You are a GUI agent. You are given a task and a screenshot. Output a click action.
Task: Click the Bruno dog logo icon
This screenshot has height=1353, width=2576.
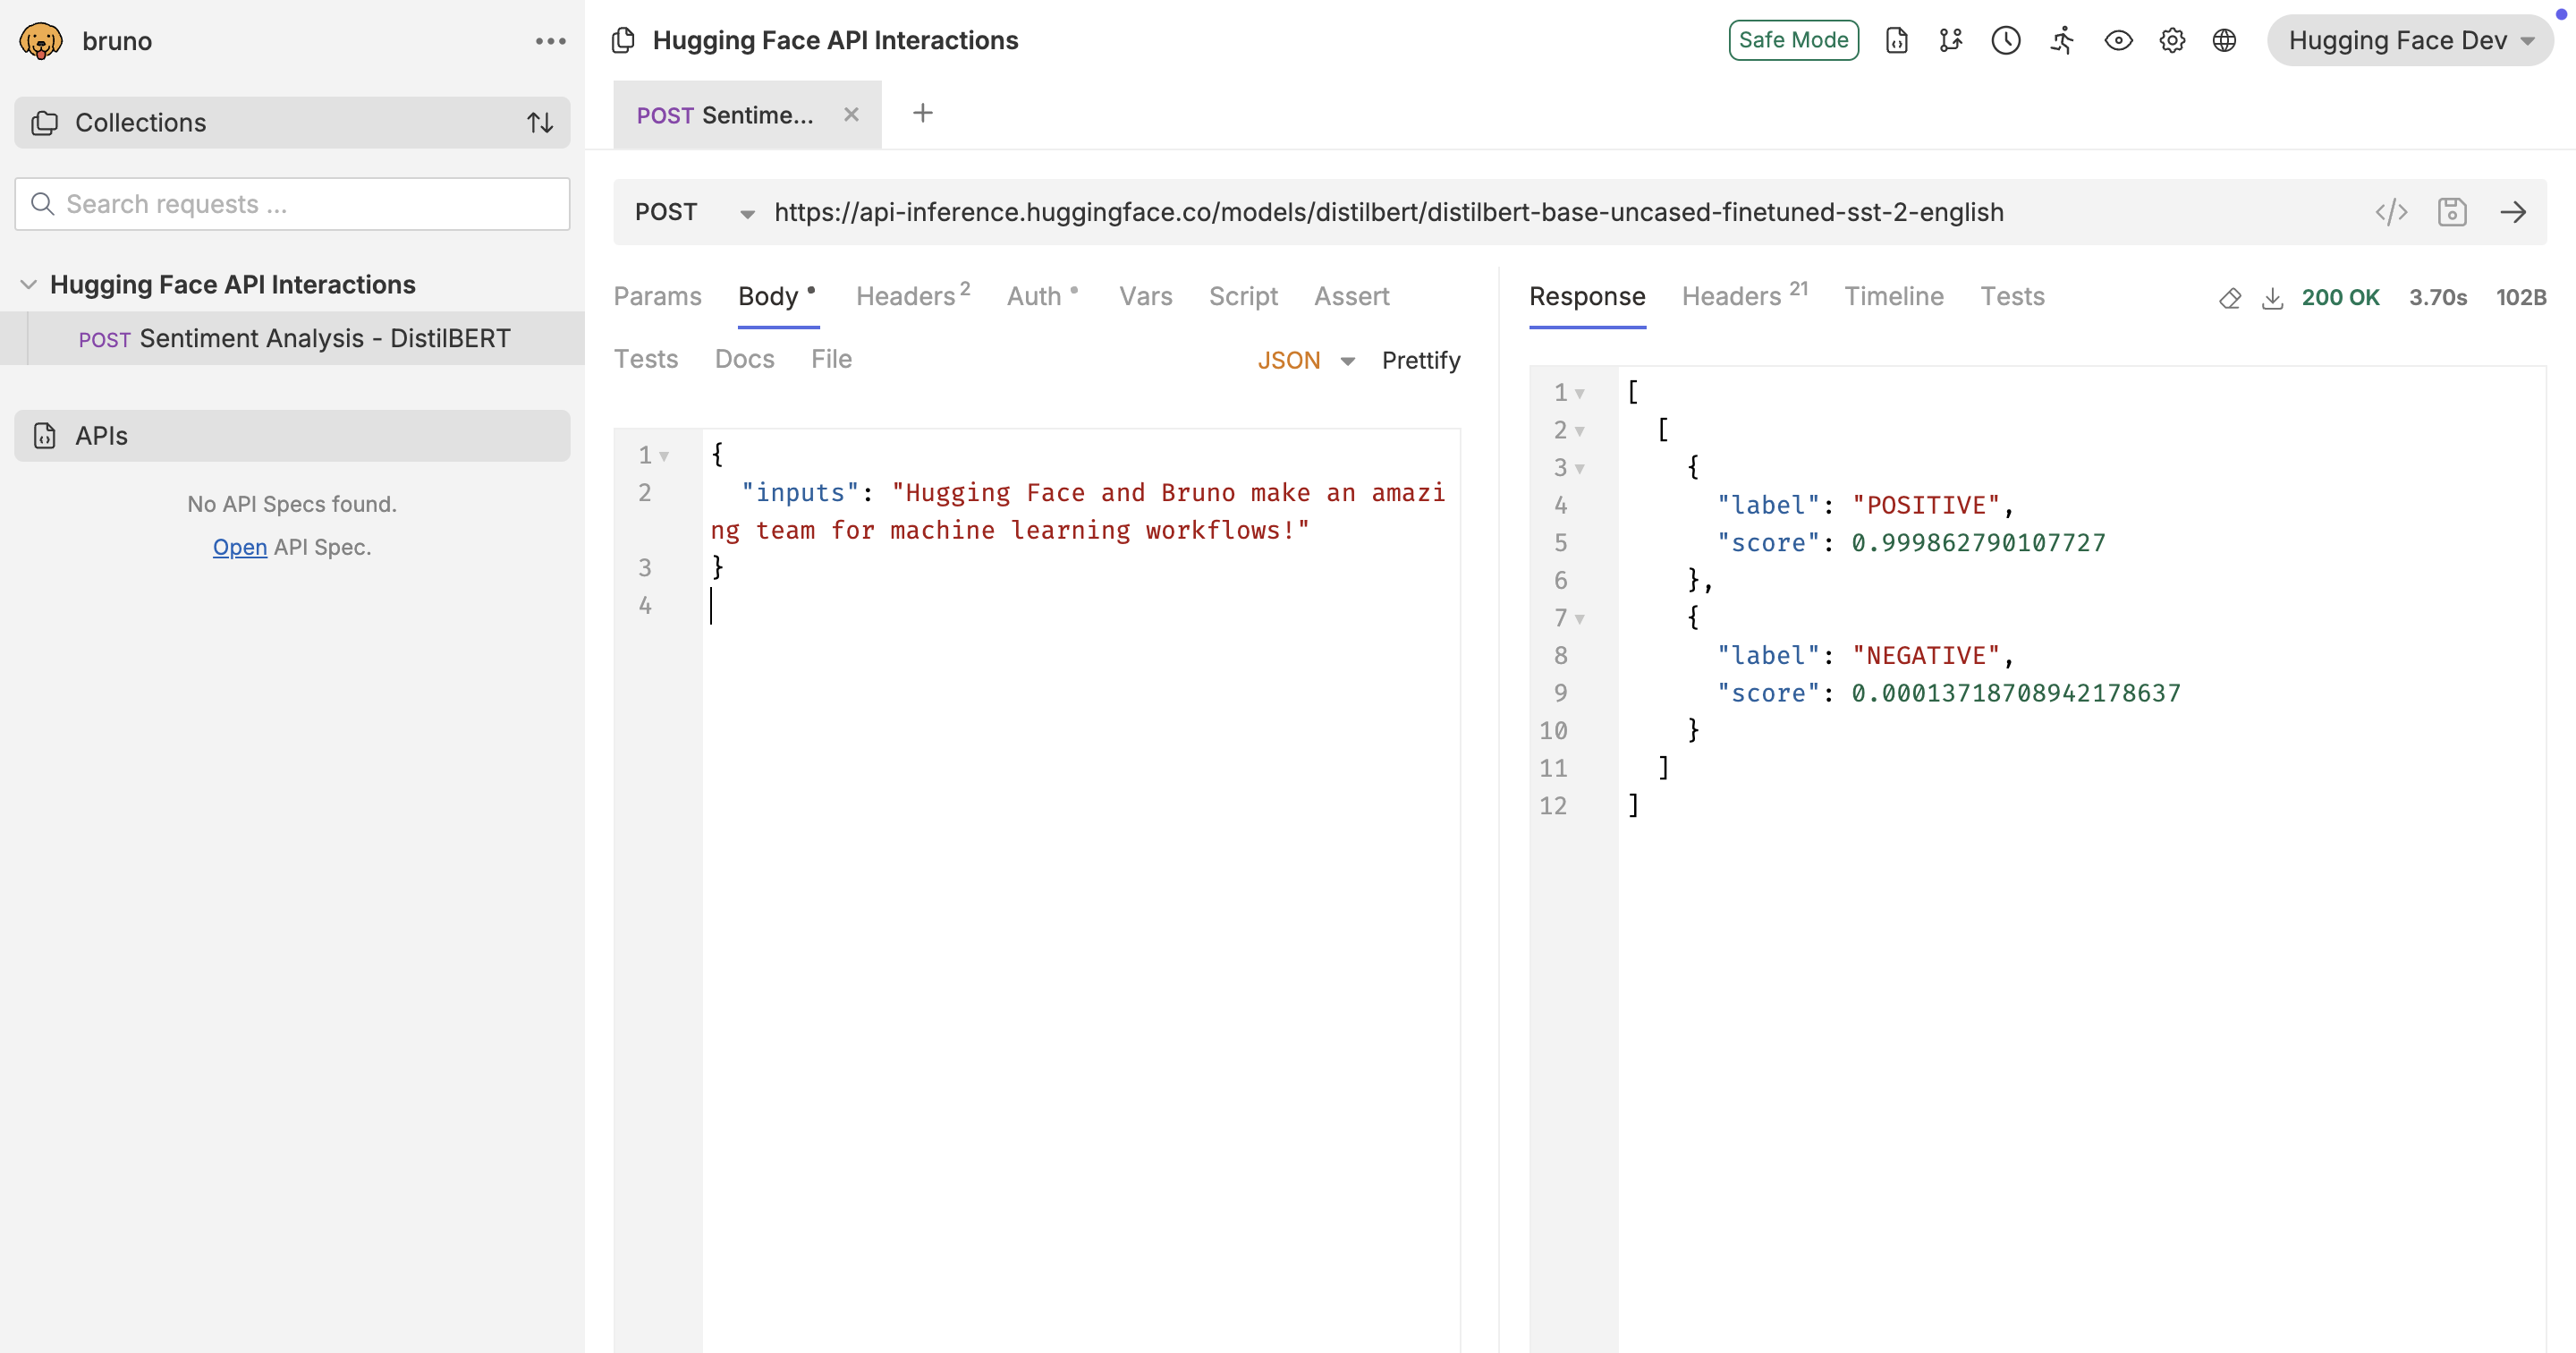[x=41, y=41]
